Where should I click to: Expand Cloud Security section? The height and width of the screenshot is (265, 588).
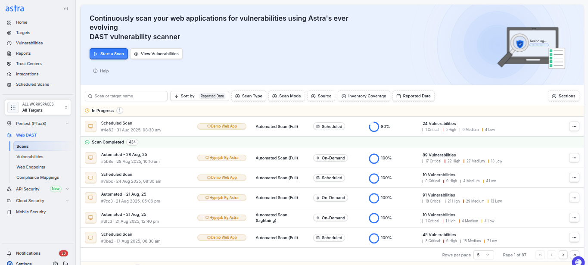point(38,201)
